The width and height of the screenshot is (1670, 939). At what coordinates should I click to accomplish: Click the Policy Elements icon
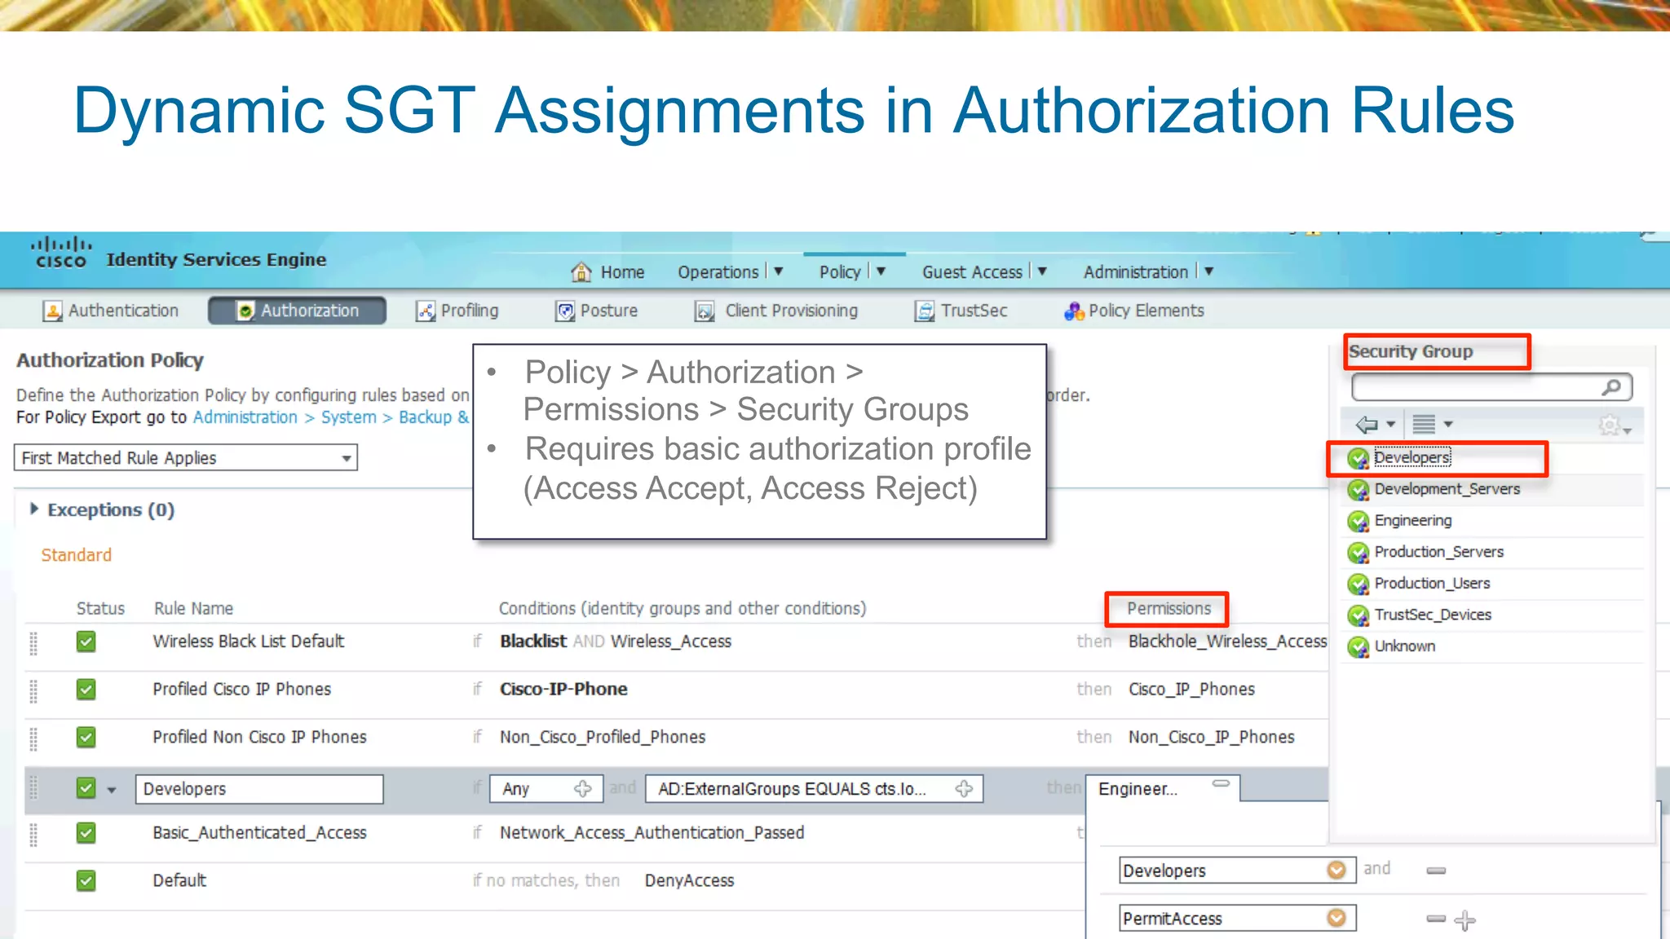1074,311
